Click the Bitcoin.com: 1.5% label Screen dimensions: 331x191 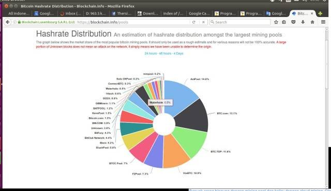pos(100,118)
